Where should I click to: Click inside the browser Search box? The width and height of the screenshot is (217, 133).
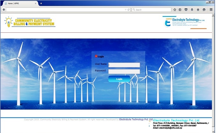[153, 10]
